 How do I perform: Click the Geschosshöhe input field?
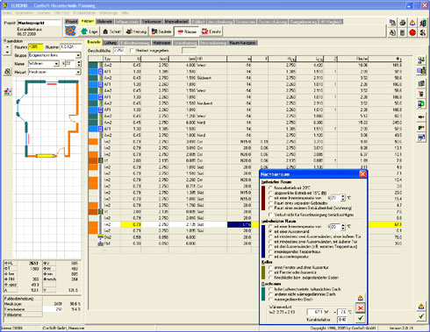tap(119, 51)
